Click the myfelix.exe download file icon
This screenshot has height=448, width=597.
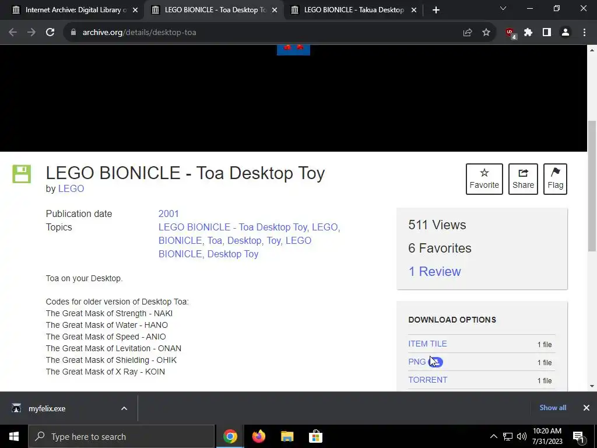point(16,408)
